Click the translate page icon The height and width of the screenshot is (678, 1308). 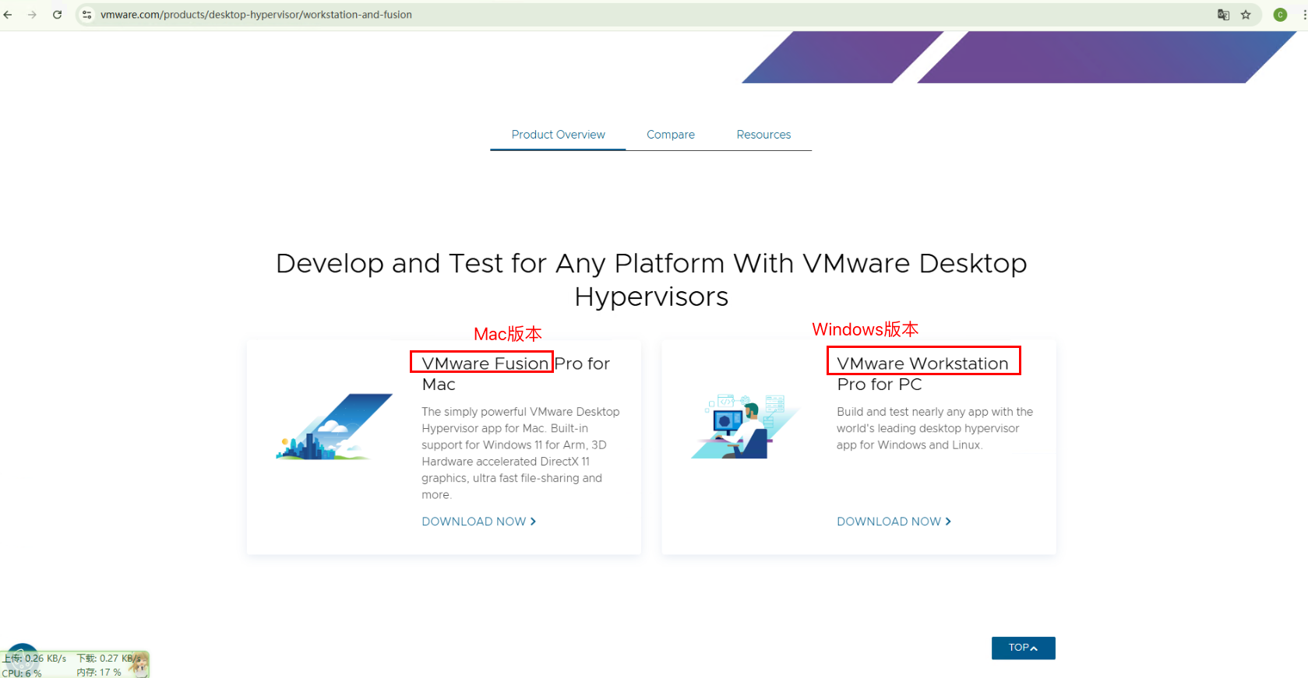click(1223, 15)
